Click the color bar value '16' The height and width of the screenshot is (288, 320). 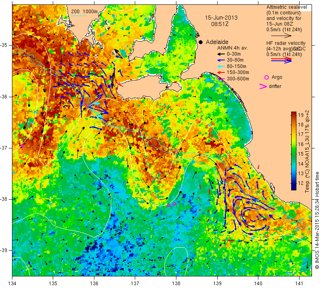301,144
